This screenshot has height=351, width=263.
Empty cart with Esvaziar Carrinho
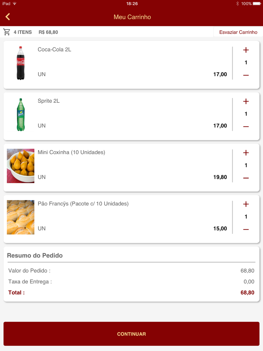[x=238, y=32]
